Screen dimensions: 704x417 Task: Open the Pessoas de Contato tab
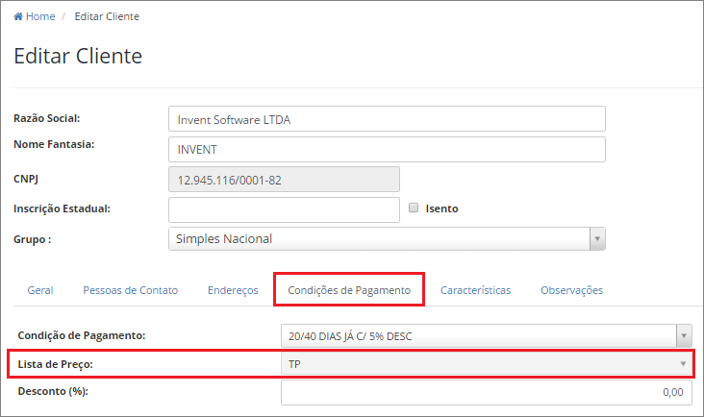coord(130,290)
